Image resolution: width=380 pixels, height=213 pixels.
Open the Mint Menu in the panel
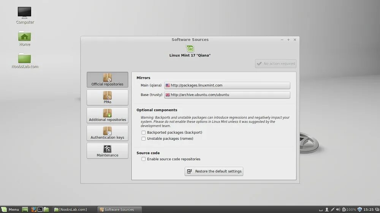(x=10, y=209)
